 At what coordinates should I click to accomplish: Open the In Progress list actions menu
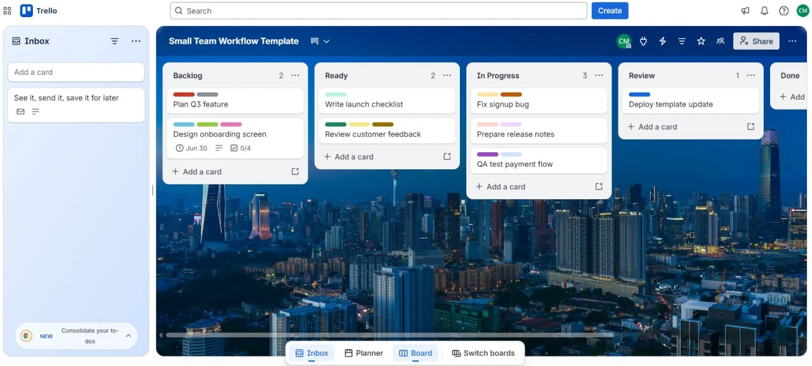tap(599, 75)
